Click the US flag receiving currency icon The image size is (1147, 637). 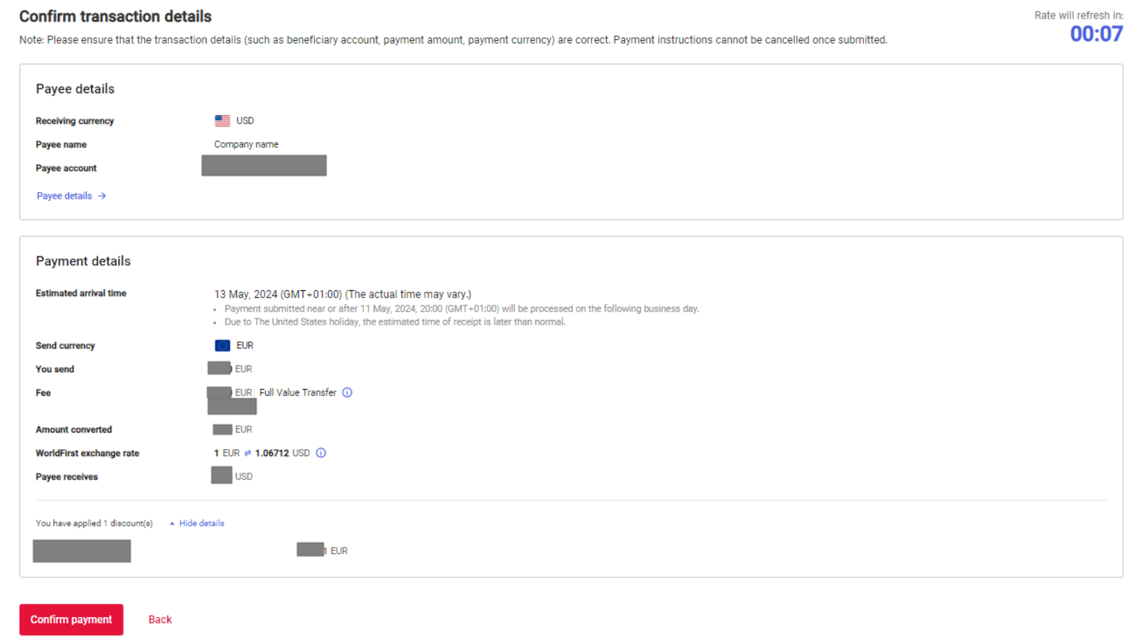(222, 121)
